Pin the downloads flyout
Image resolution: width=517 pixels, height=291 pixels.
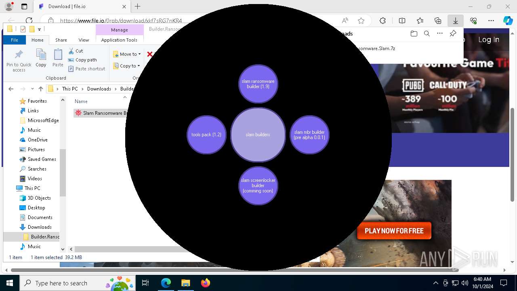pos(453,34)
